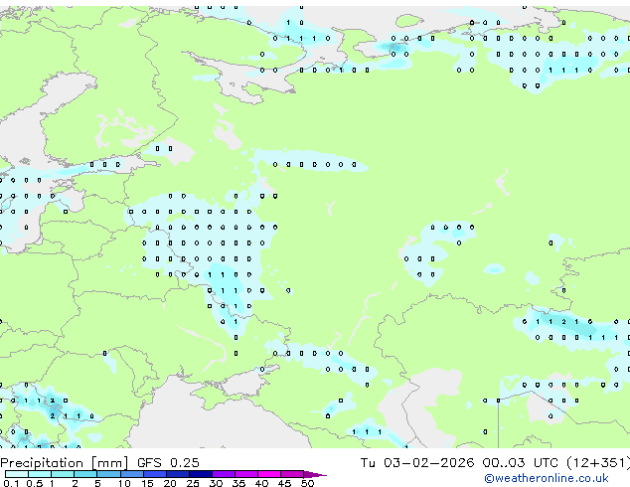
Task: Click the "30" legend scale label
Action: (x=216, y=483)
